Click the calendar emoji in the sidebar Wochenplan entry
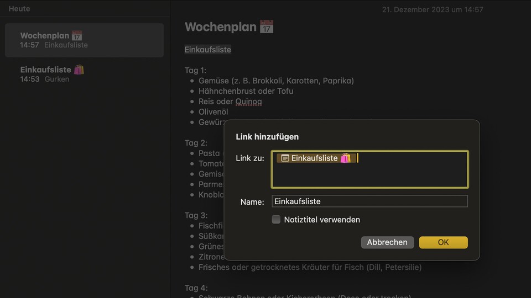The width and height of the screenshot is (531, 298). pyautogui.click(x=77, y=36)
